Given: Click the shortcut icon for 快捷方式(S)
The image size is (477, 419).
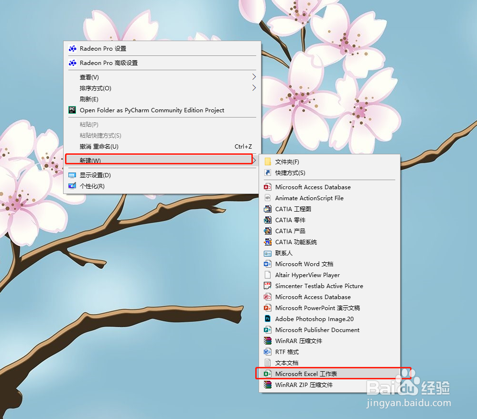Looking at the screenshot, I should point(268,172).
